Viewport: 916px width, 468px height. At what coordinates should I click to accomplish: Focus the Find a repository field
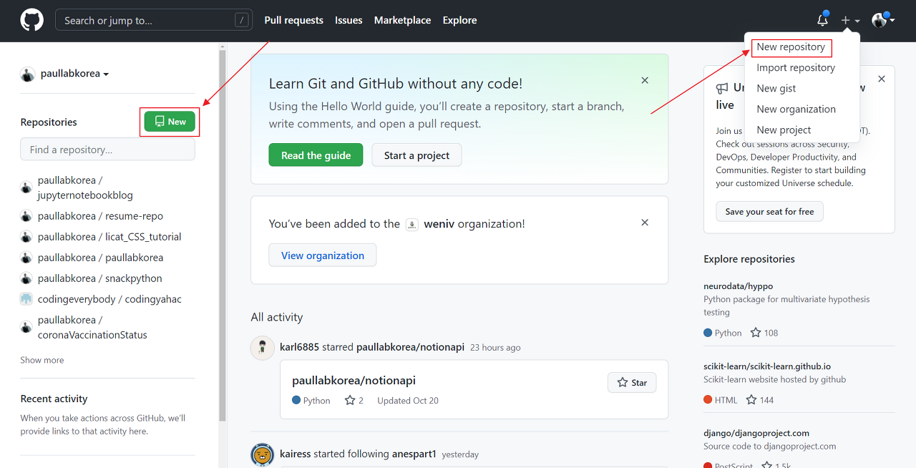tap(107, 150)
